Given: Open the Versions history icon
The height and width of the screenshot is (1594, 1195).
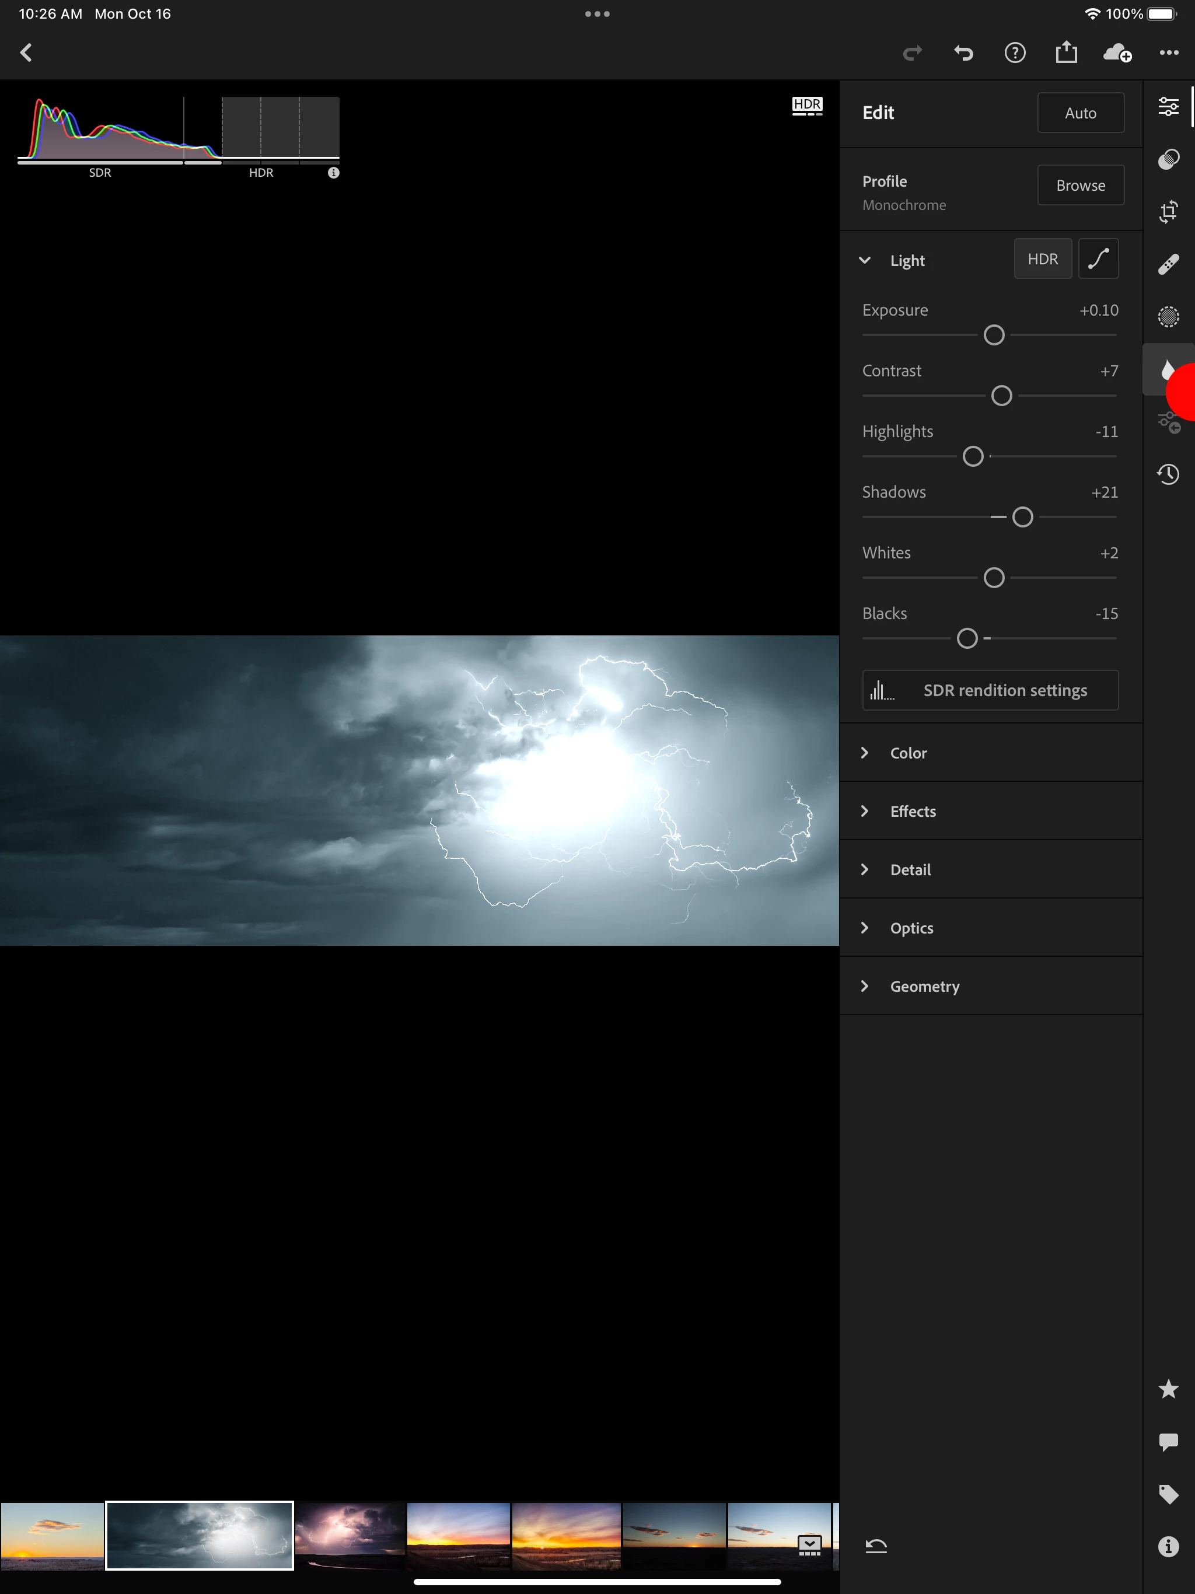Looking at the screenshot, I should tap(1168, 474).
